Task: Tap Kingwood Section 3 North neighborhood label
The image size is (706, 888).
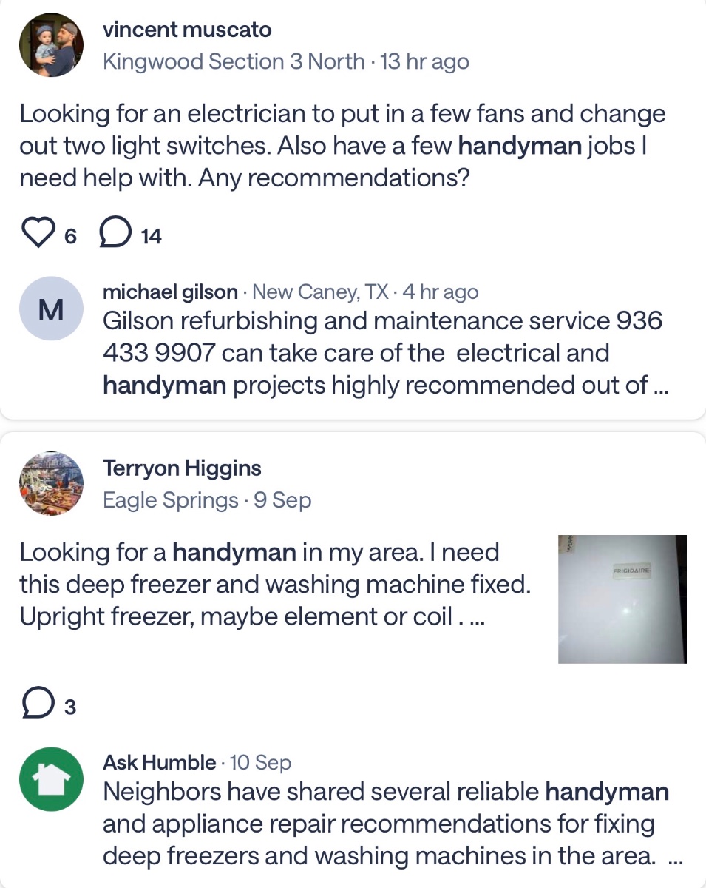Action: point(234,61)
